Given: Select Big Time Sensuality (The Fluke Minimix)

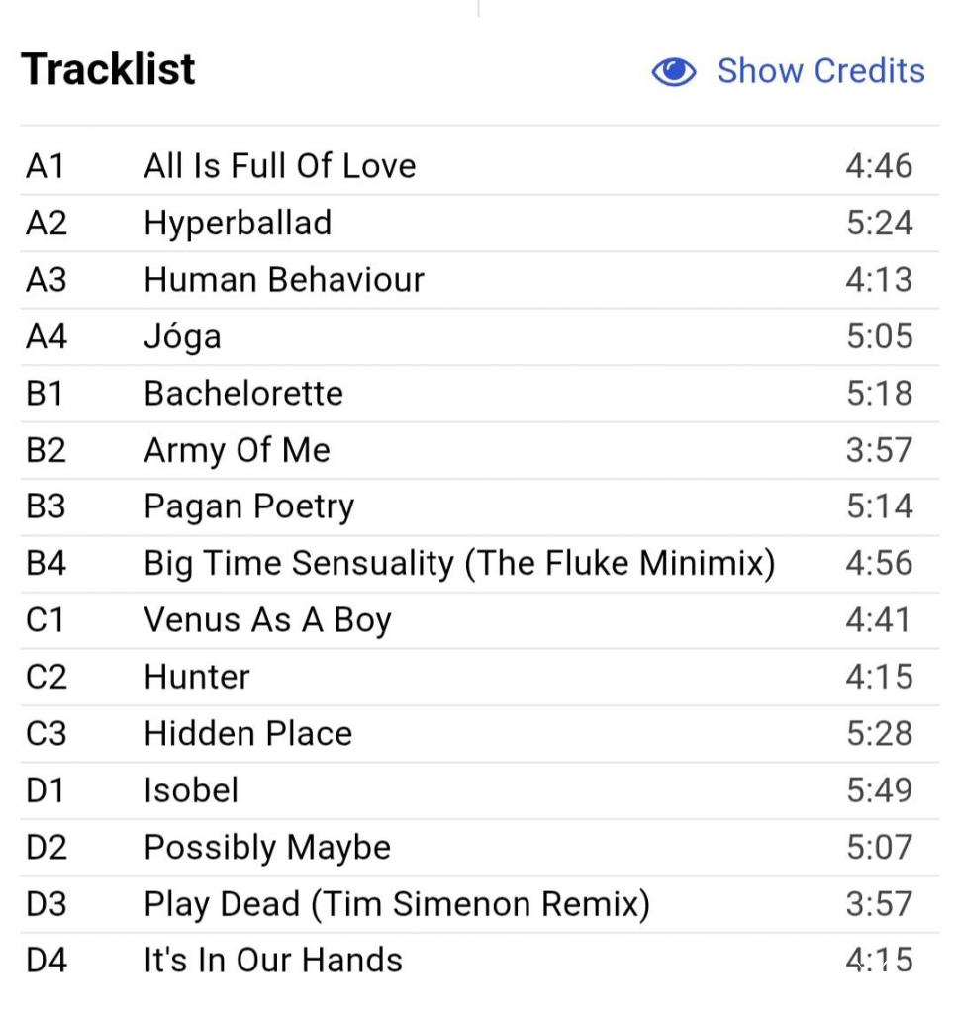Looking at the screenshot, I should pos(459,563).
